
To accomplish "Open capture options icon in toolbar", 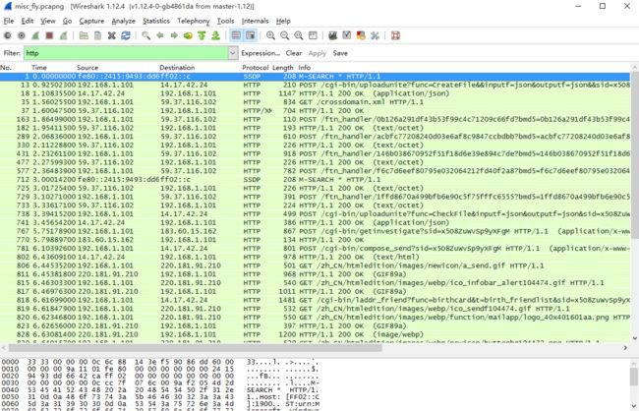I will [x=22, y=35].
